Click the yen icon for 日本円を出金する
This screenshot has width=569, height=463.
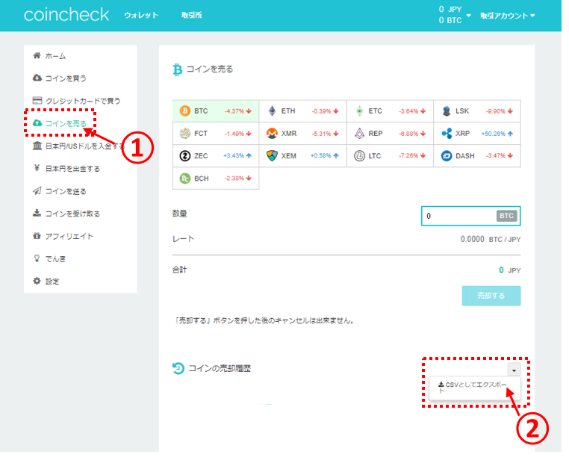37,168
